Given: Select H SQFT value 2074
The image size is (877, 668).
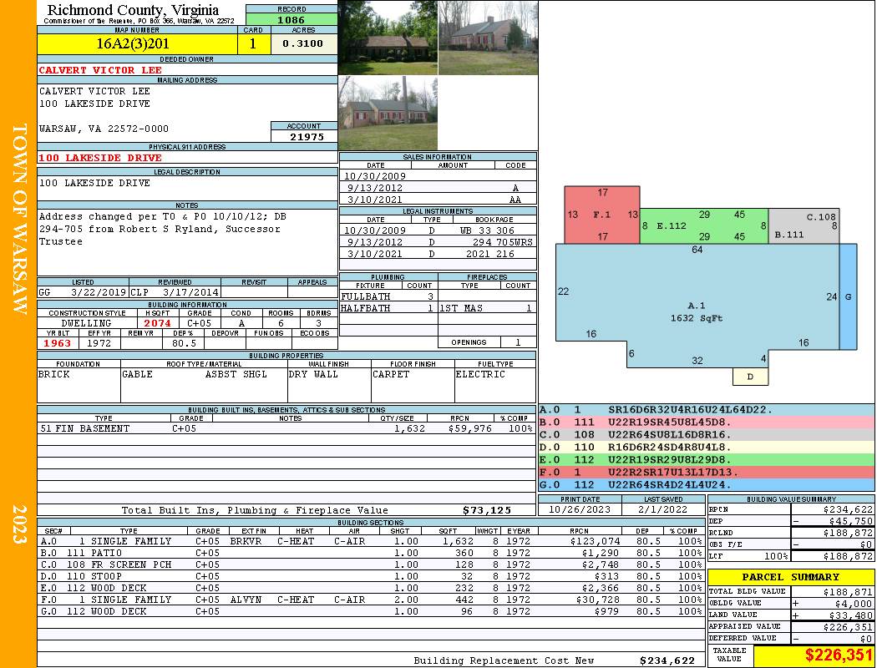Looking at the screenshot, I should click(157, 323).
